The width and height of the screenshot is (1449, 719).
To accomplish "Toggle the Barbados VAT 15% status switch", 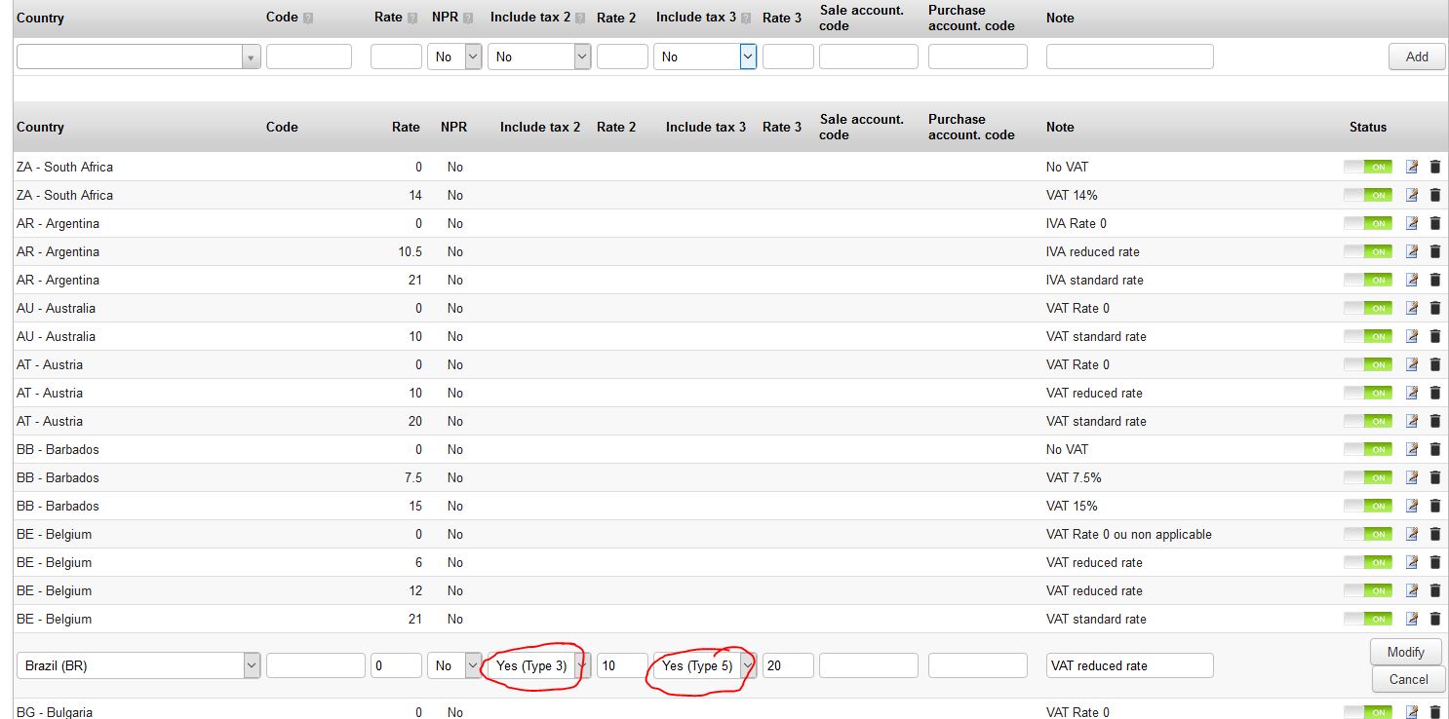I will (x=1367, y=506).
